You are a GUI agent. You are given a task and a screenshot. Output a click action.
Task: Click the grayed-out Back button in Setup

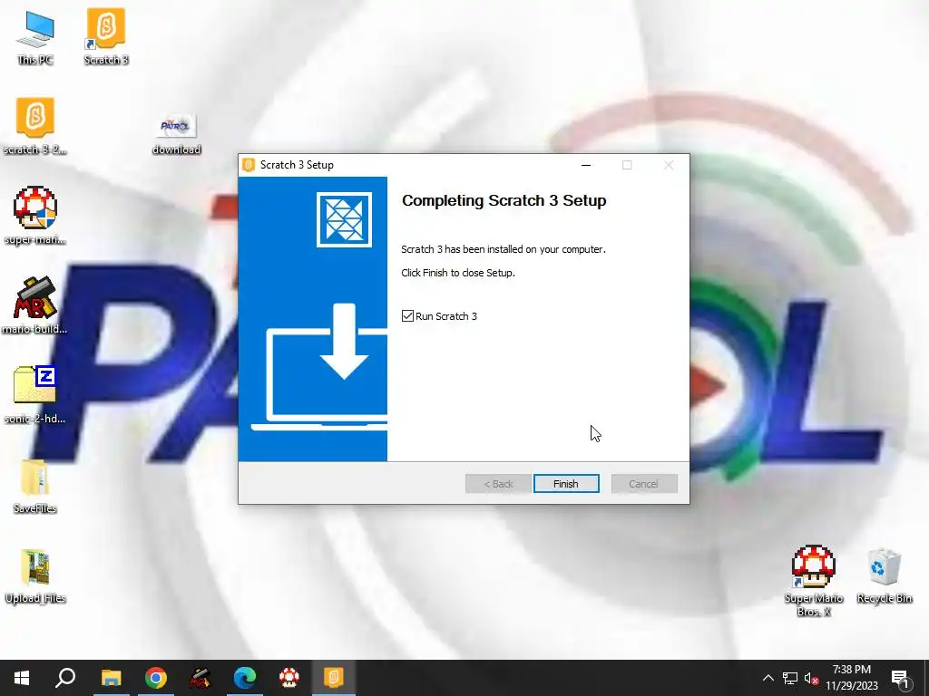pos(498,484)
